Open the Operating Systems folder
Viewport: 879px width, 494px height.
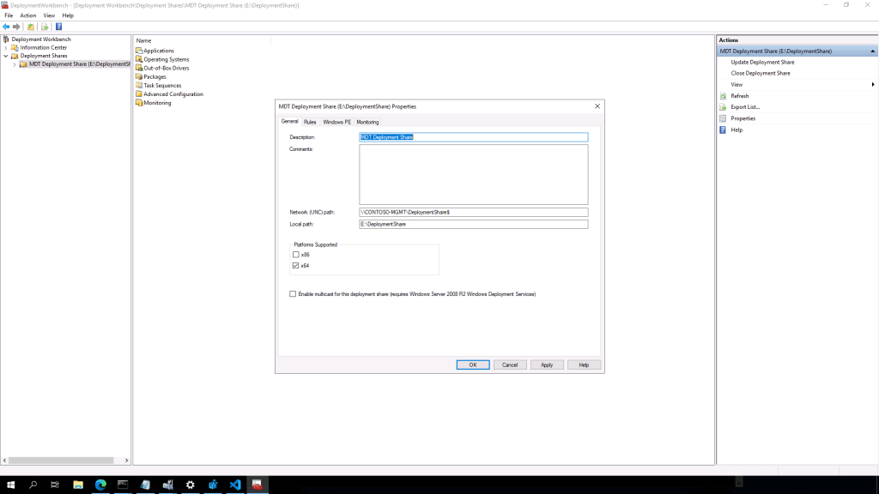[x=167, y=59]
